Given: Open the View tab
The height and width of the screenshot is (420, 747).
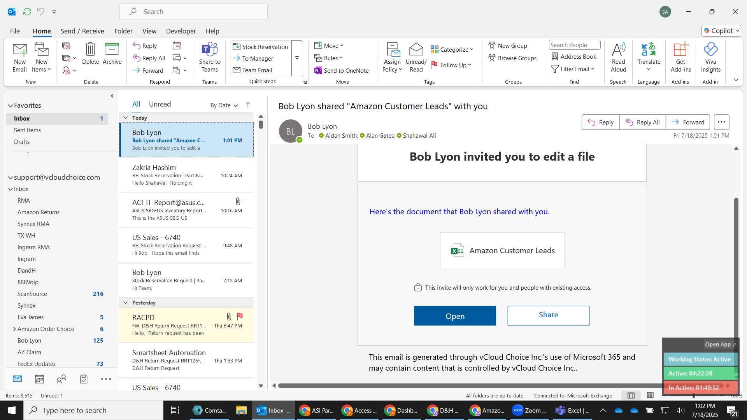Looking at the screenshot, I should (x=149, y=31).
